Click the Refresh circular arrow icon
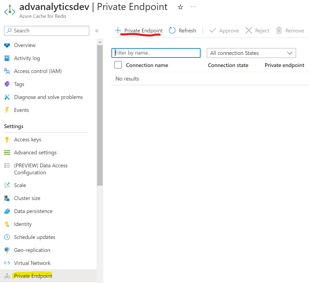This screenshot has width=309, height=283. click(172, 30)
